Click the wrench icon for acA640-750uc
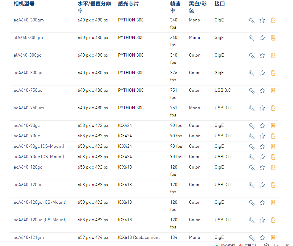 [252, 91]
